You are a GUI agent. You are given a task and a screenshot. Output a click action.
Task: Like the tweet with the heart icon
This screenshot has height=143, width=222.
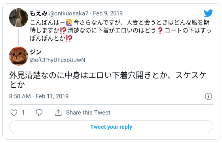14,113
